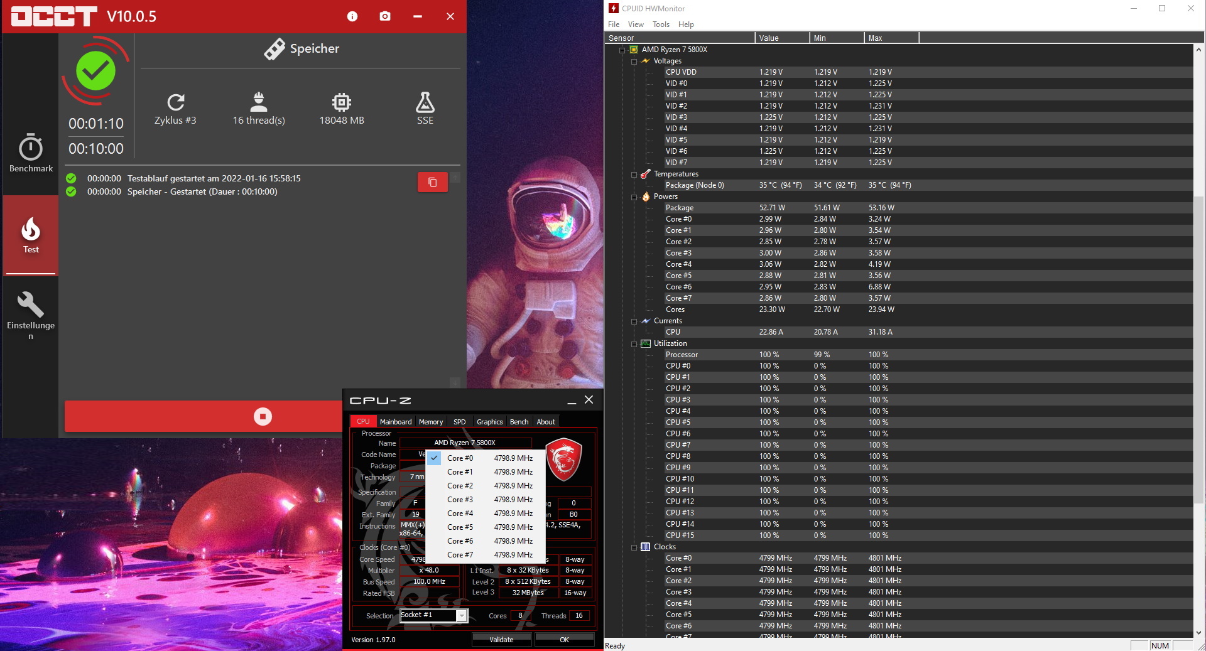1206x651 pixels.
Task: Click the Temperatures thermometer icon
Action: 645,174
